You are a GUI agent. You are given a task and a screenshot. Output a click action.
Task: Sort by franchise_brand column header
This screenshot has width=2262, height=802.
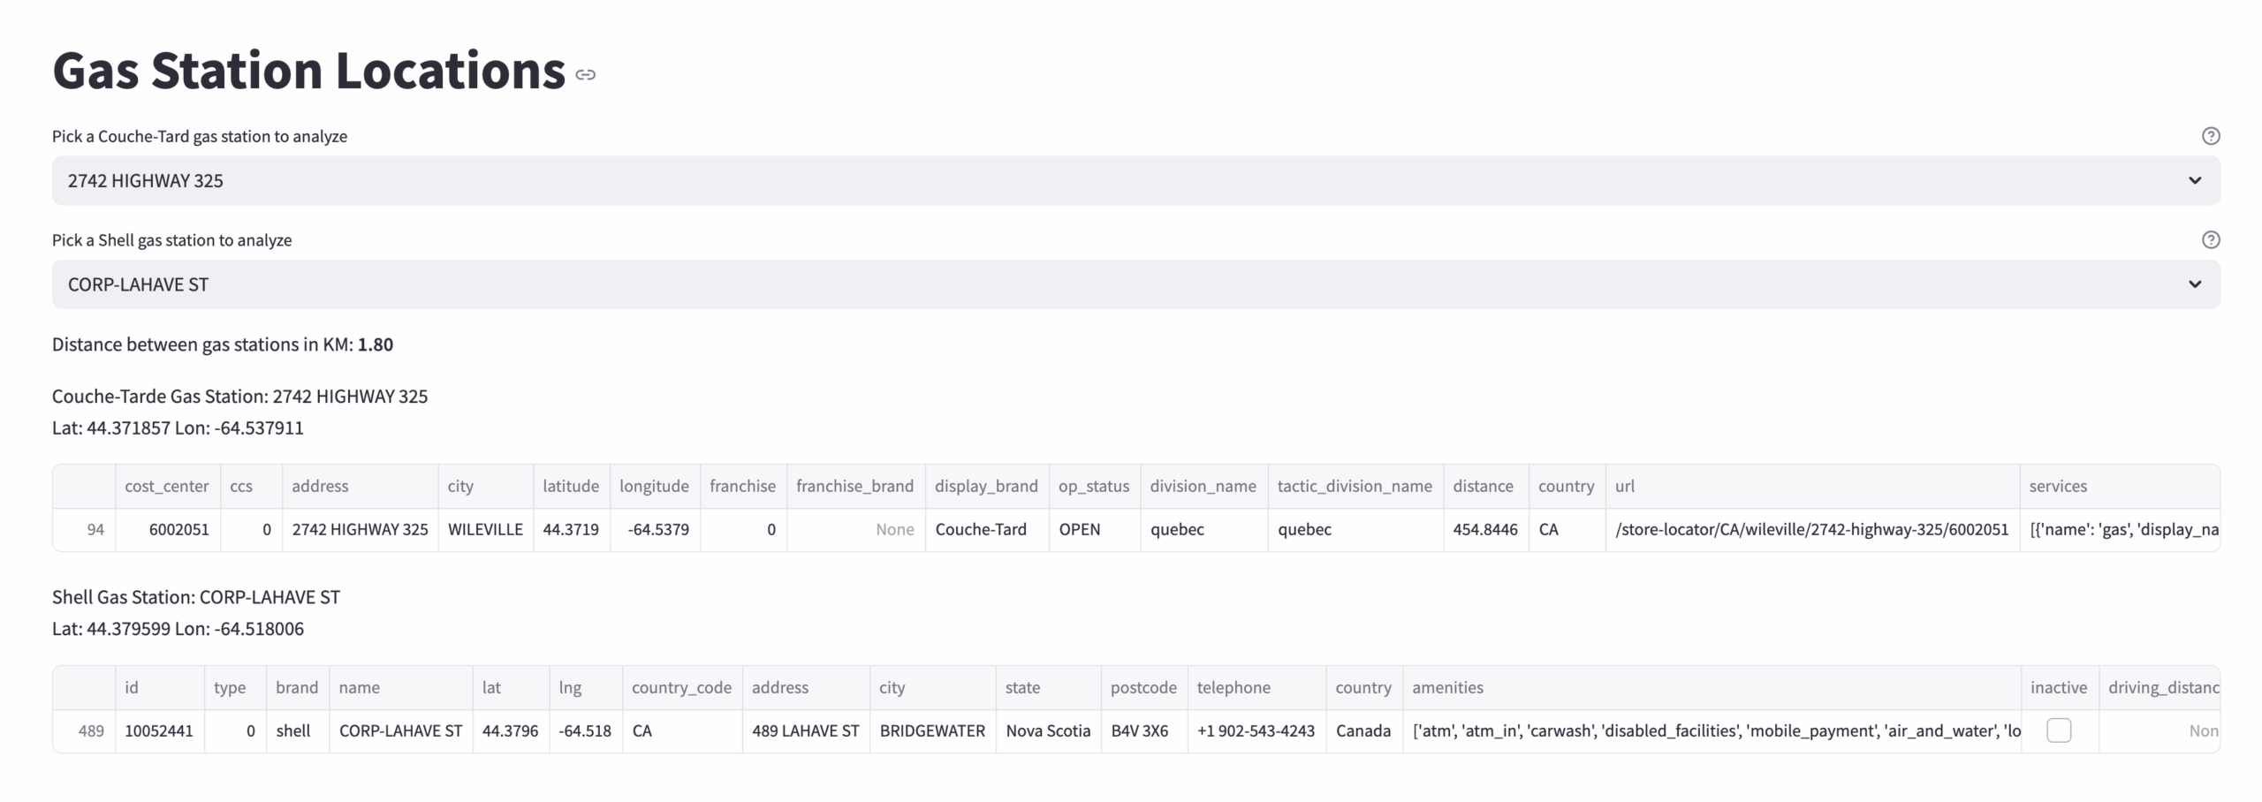pos(854,487)
